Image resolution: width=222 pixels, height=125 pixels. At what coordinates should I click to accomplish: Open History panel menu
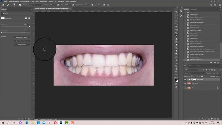pos(221,10)
